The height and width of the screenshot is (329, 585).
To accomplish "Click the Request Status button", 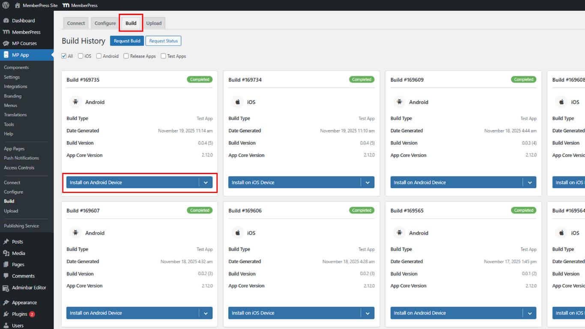I will 163,41.
